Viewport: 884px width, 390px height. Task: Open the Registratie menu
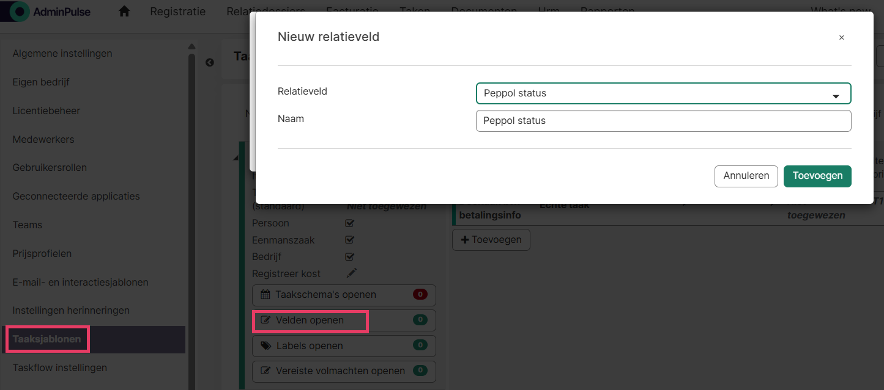[x=177, y=12]
